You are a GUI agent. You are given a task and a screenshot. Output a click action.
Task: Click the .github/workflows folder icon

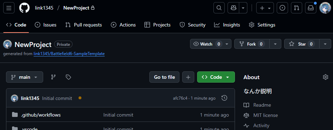click(15, 115)
